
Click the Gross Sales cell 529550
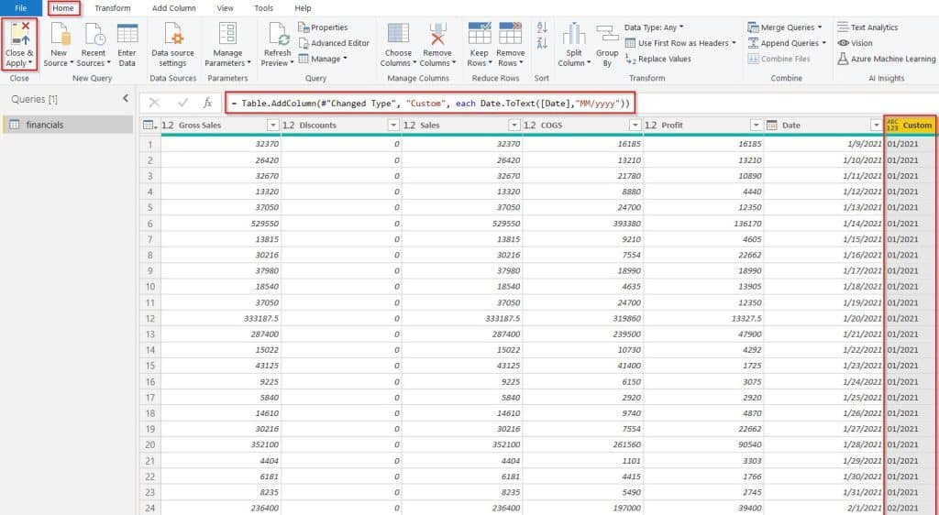[x=222, y=224]
